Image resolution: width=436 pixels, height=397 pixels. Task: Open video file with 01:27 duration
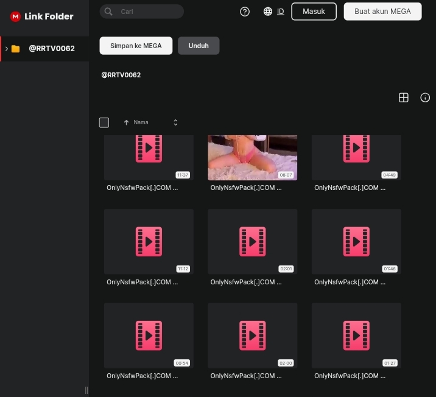(356, 336)
